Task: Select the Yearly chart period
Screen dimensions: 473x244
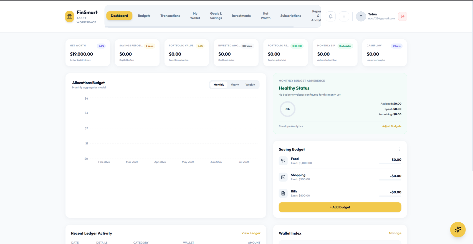Action: (235, 85)
